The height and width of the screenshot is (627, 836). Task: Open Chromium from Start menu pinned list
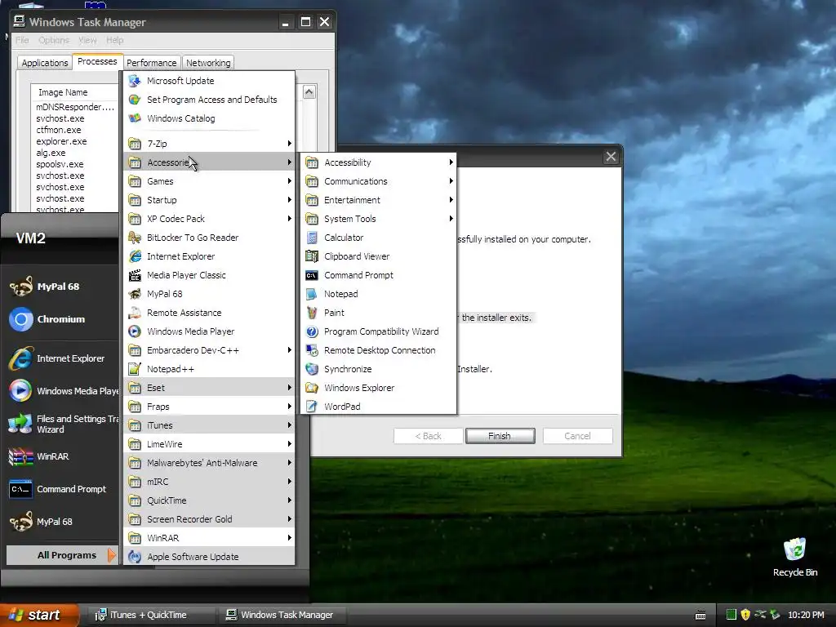click(x=60, y=319)
